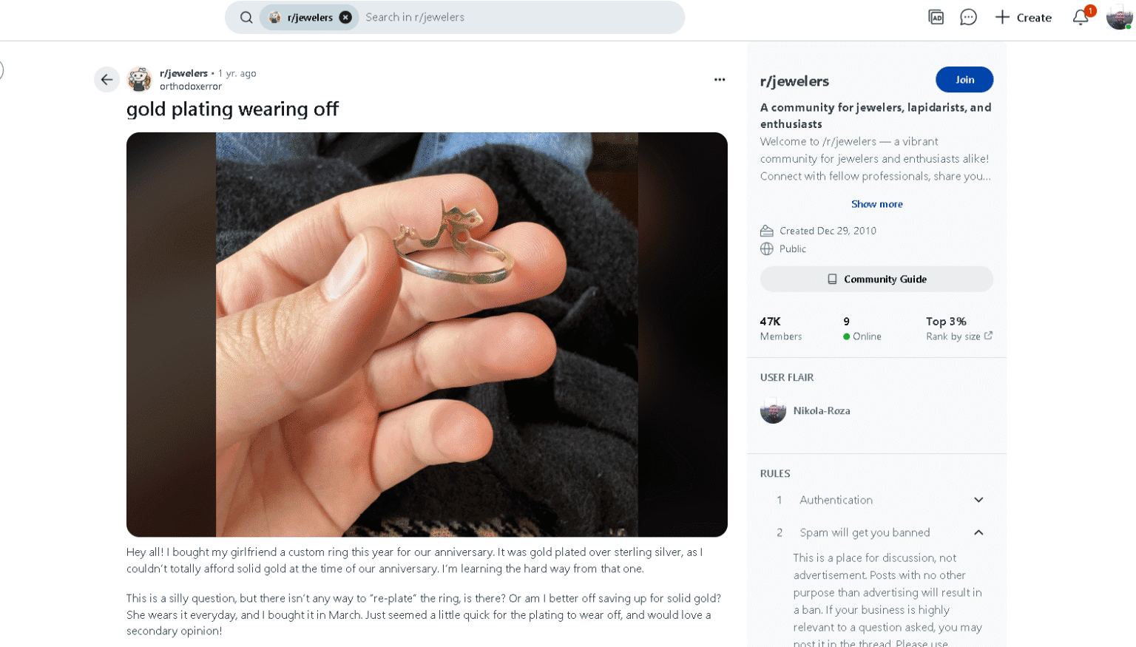Click the orthodoxerror author name

[191, 87]
